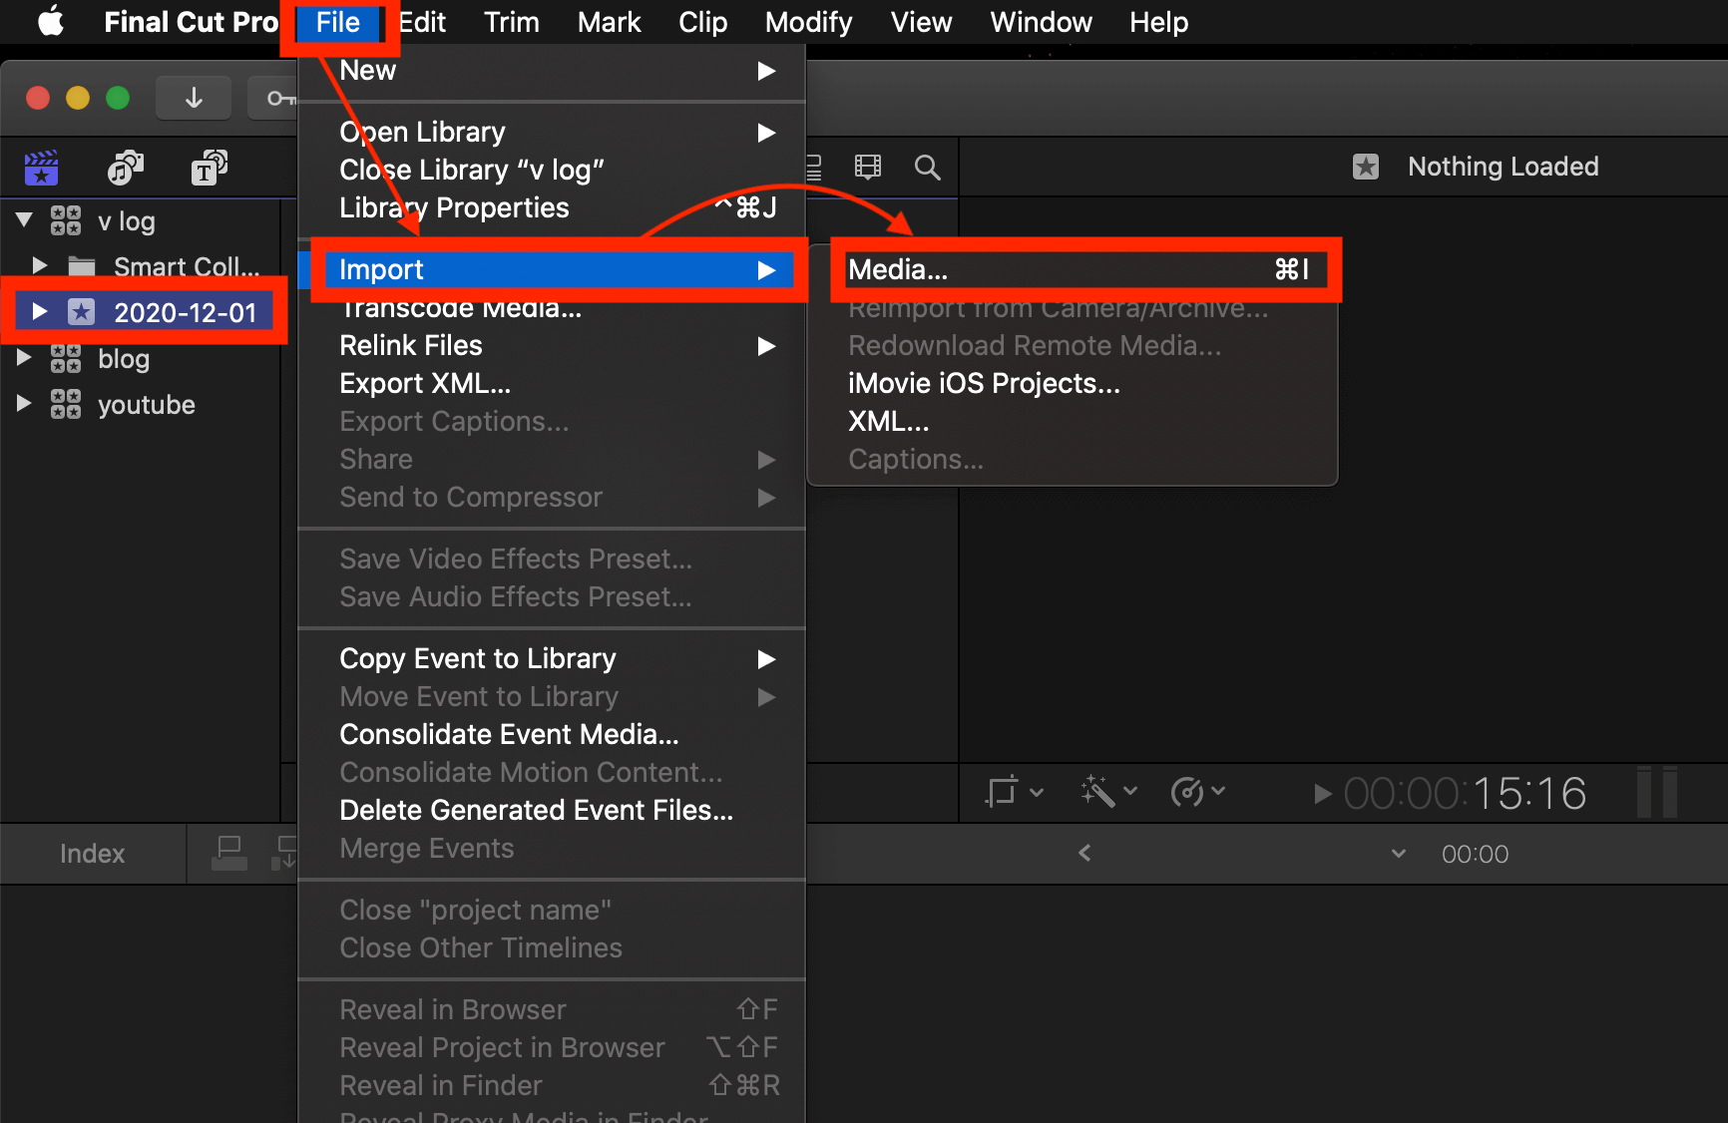The width and height of the screenshot is (1728, 1123).
Task: Open the crop/transform tool dropdown
Action: 1015,793
